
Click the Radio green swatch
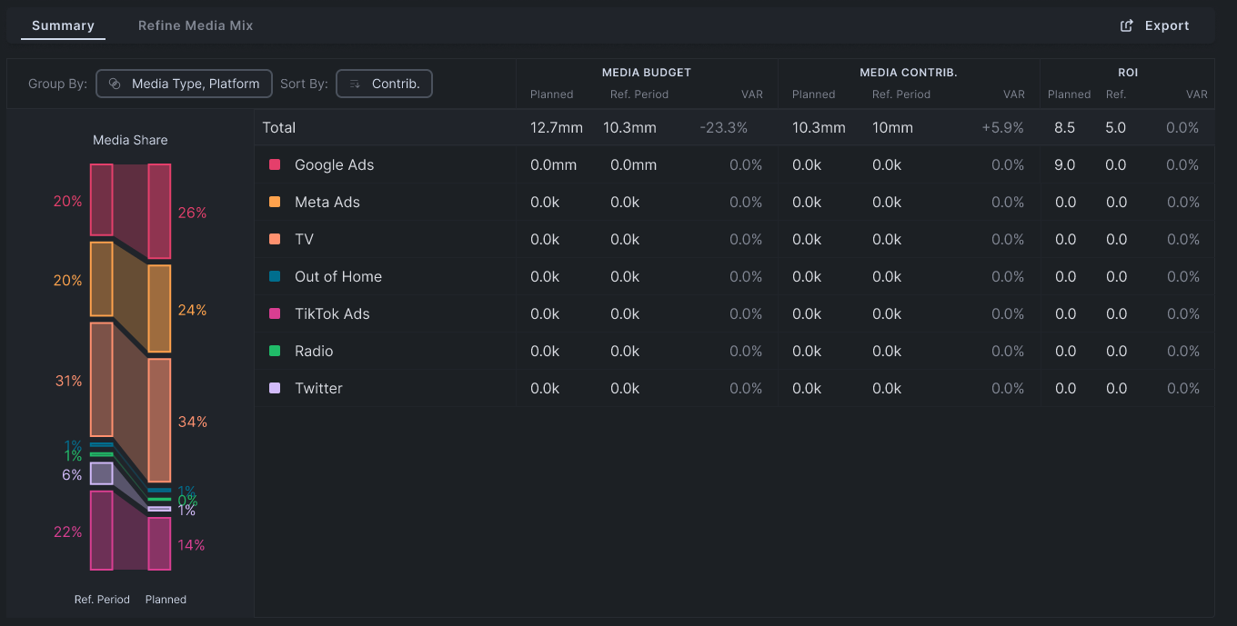coord(275,351)
